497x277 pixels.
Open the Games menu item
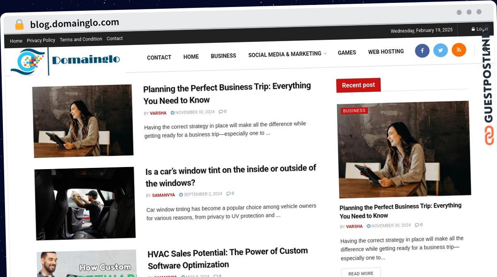347,53
